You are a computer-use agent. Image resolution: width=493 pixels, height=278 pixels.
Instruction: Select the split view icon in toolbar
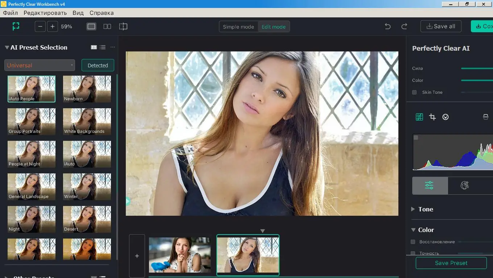(x=123, y=26)
